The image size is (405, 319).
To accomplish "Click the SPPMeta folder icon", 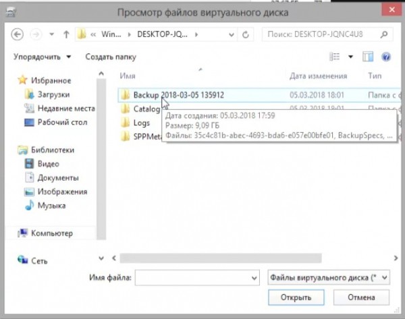I will (x=126, y=136).
